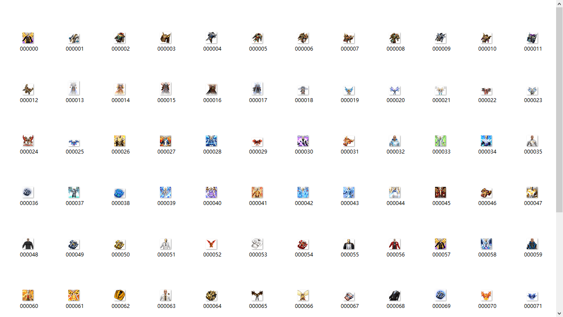Image resolution: width=563 pixels, height=317 pixels.
Task: Click the file icon 000041
Action: coord(258,192)
